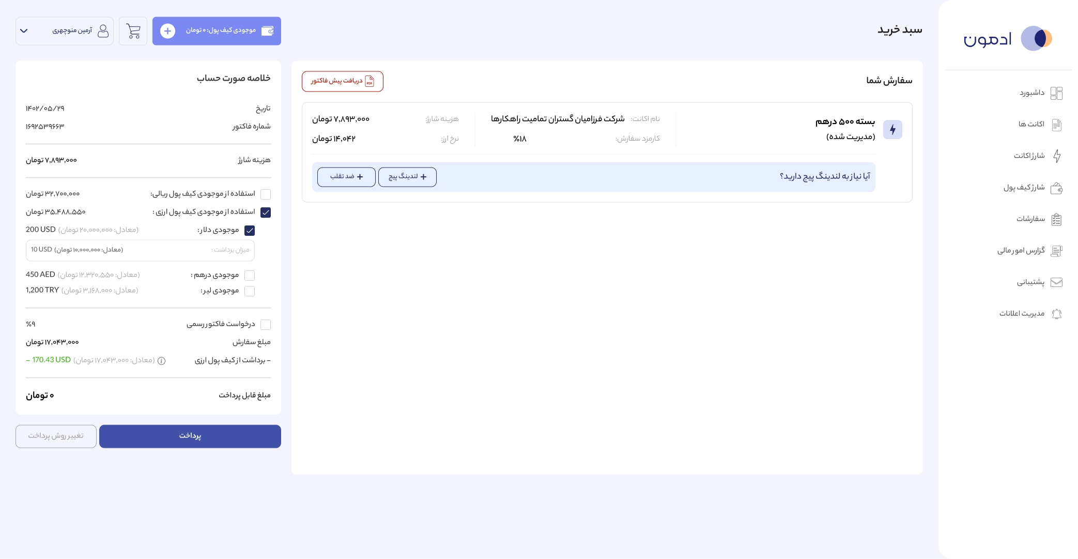Click the سبد خرید page title
The width and height of the screenshot is (1078, 559).
[x=900, y=30]
